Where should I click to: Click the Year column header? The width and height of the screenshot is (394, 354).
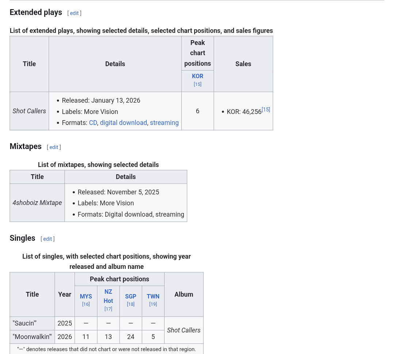pyautogui.click(x=65, y=294)
